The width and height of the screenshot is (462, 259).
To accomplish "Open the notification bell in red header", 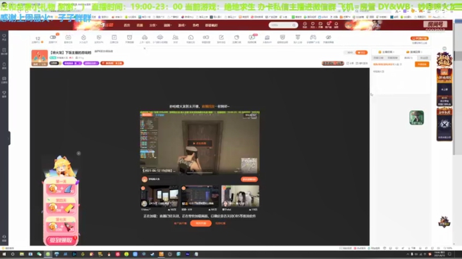I will [x=336, y=24].
